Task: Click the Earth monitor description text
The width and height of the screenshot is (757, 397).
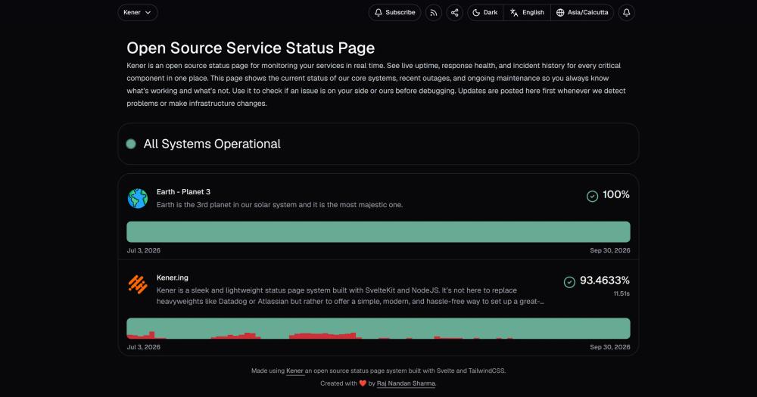Action: pos(279,204)
